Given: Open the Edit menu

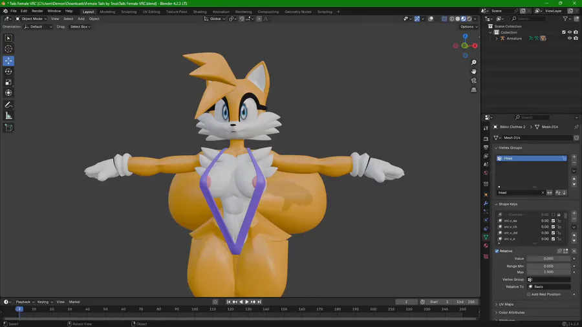Looking at the screenshot, I should (x=24, y=11).
